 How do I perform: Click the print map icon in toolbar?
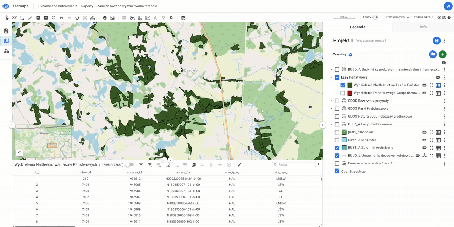105,18
